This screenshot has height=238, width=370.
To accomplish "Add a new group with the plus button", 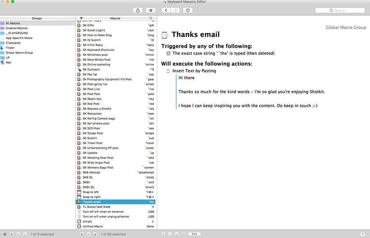I will click(11, 234).
